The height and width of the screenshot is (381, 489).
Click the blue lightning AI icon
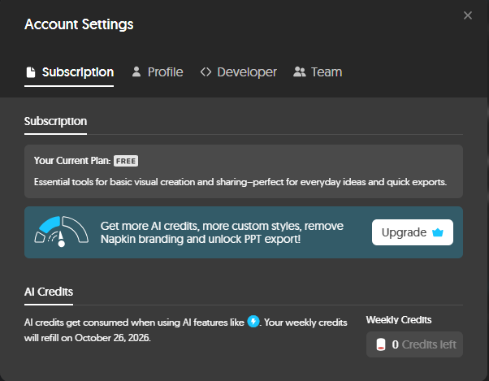pos(253,322)
